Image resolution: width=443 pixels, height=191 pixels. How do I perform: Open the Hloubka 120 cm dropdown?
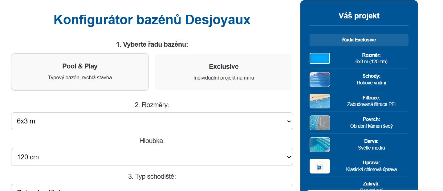152,157
